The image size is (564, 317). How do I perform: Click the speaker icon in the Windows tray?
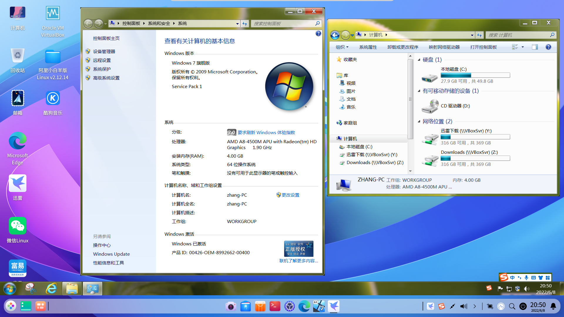[x=527, y=289]
